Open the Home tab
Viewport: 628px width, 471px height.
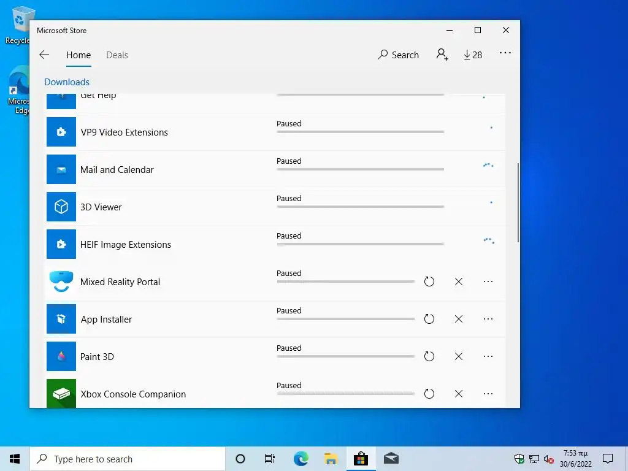(78, 55)
